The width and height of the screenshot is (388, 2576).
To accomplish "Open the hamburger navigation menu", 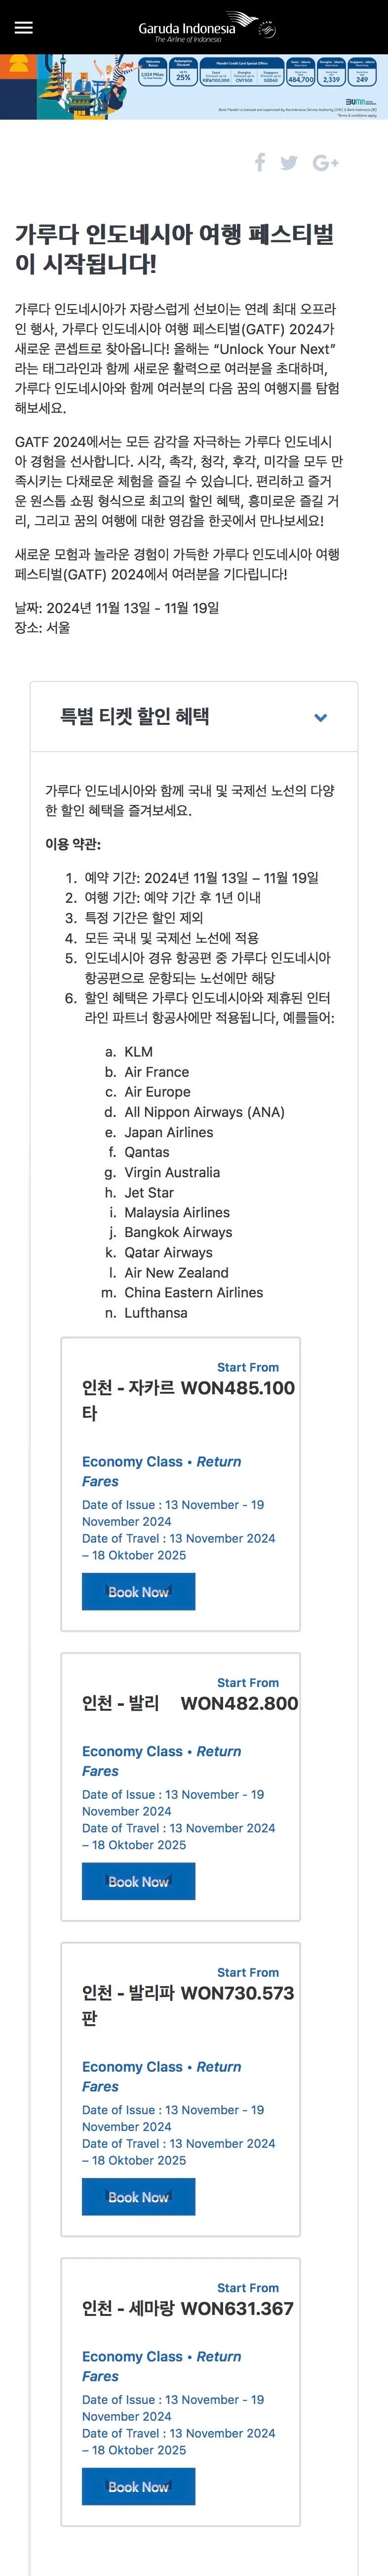I will click(x=23, y=26).
